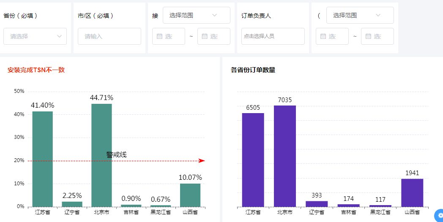The height and width of the screenshot is (222, 443).
Task: Click the 订单负责人 field label
Action: point(256,16)
